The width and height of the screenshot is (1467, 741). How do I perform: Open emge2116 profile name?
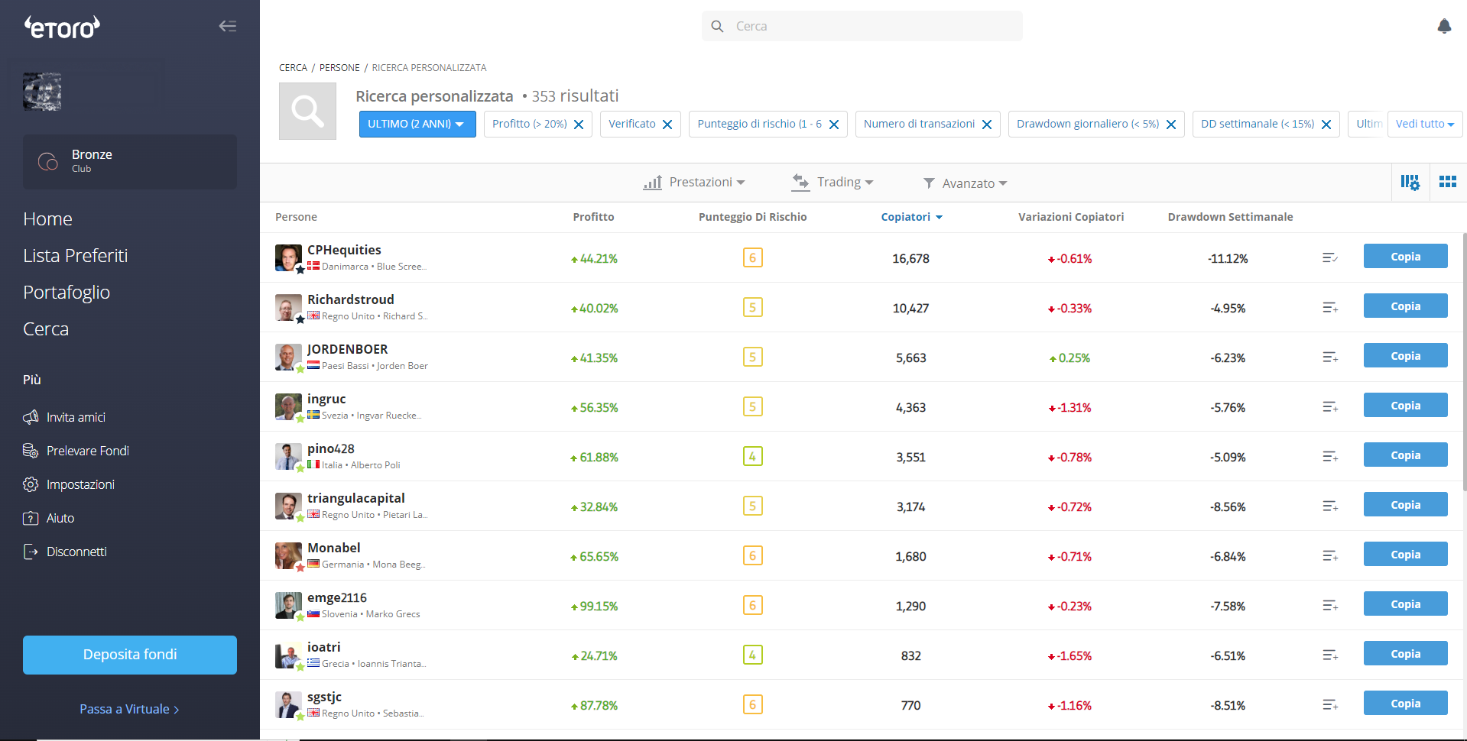pos(337,597)
